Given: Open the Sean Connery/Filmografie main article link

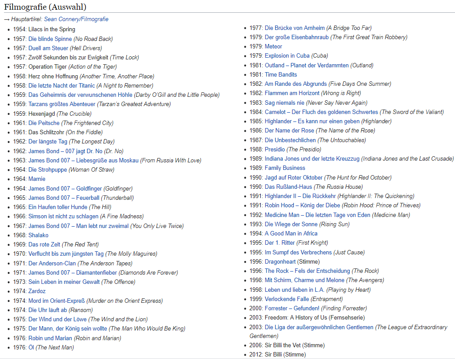Looking at the screenshot, I should (x=76, y=19).
